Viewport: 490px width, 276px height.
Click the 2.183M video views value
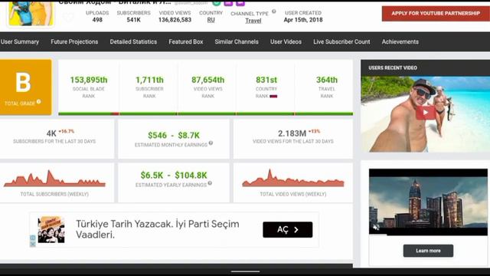(x=292, y=133)
